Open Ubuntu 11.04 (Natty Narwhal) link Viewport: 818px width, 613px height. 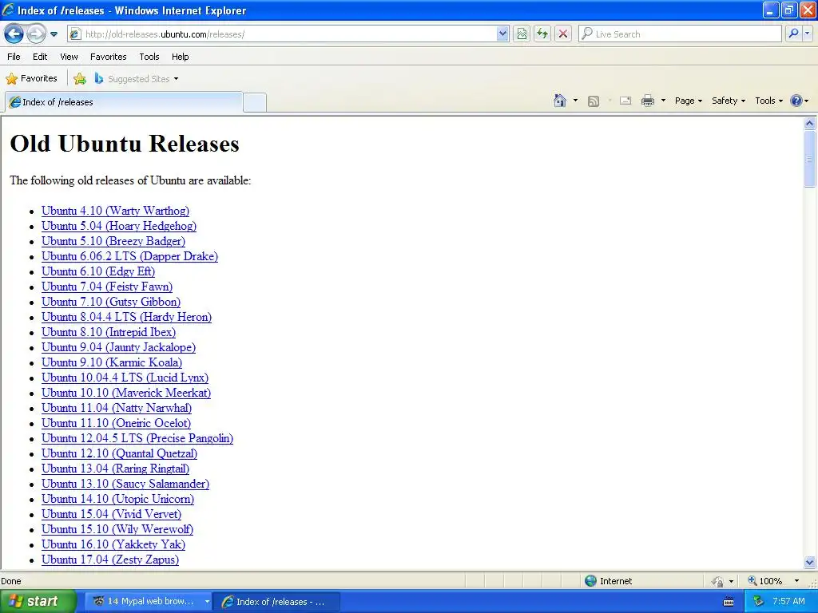click(x=117, y=408)
